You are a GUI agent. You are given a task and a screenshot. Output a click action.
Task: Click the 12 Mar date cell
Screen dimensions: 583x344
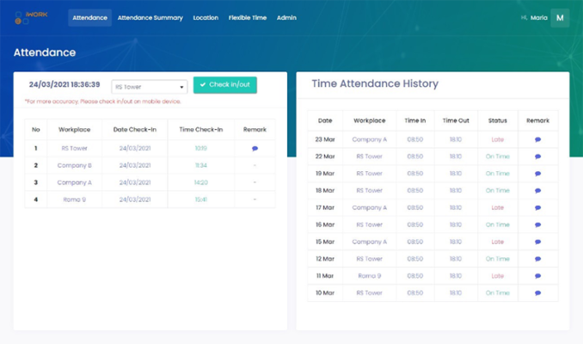tap(325, 259)
